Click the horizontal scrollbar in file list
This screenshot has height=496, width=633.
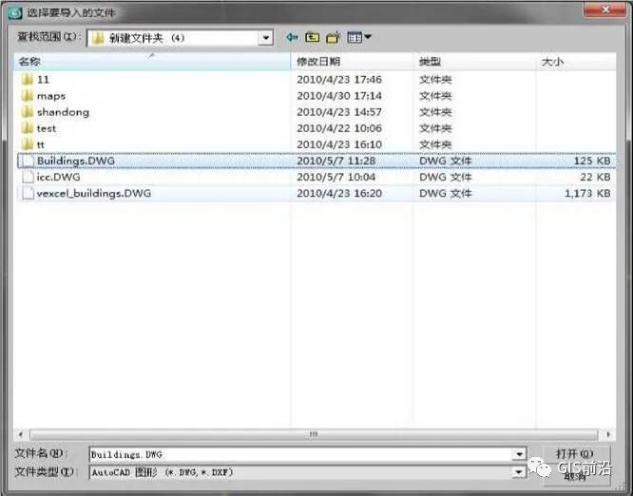click(314, 434)
